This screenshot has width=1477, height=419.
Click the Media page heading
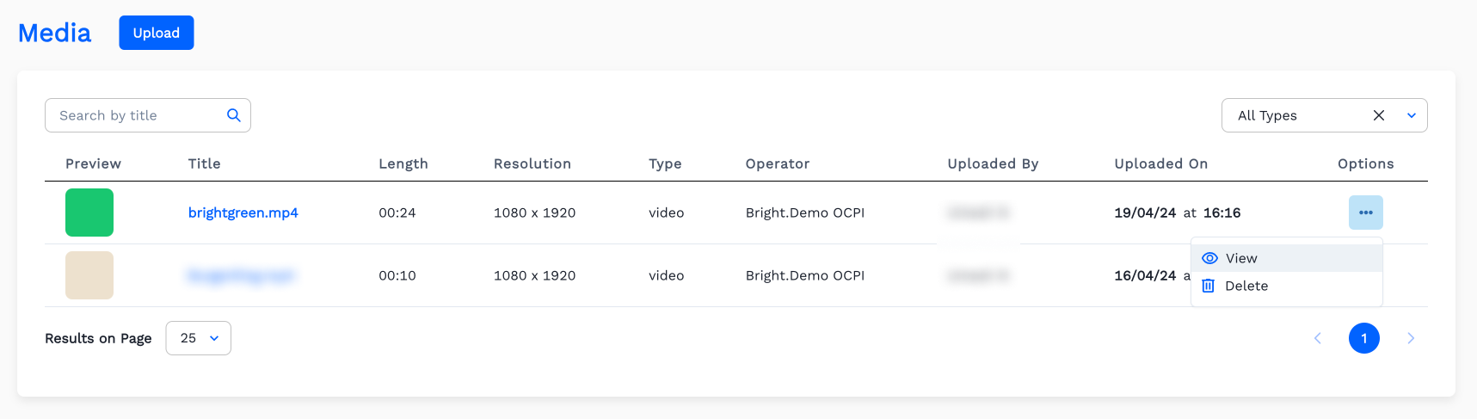click(54, 33)
